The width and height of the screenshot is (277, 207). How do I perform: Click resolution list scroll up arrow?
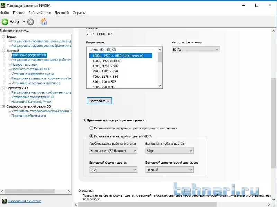pos(160,50)
